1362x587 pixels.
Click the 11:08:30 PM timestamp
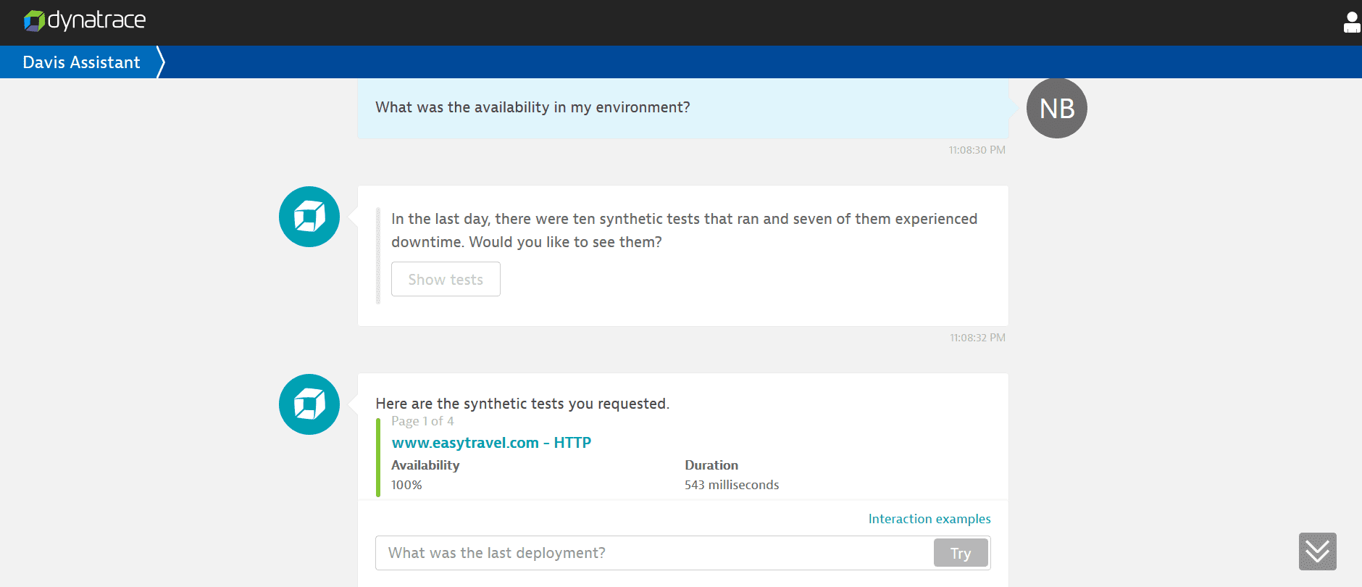pyautogui.click(x=977, y=150)
